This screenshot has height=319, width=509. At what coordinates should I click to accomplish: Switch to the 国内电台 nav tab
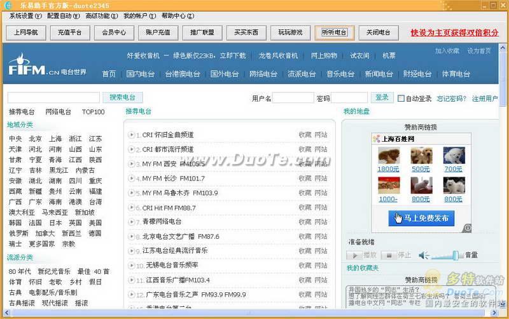click(x=140, y=74)
